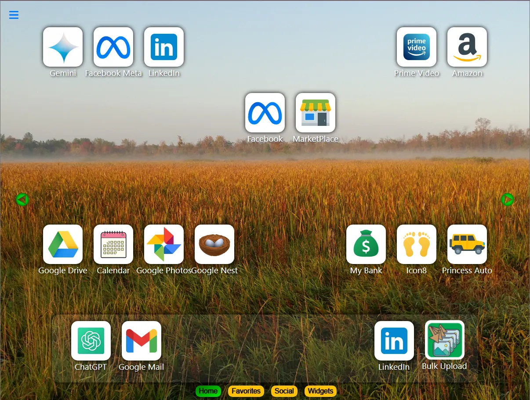Click the "Gemini" label text

(x=63, y=73)
